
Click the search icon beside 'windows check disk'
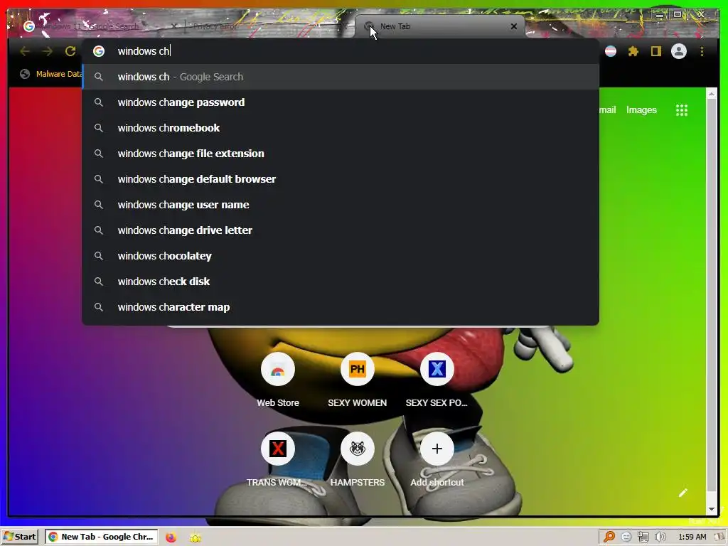pyautogui.click(x=98, y=282)
